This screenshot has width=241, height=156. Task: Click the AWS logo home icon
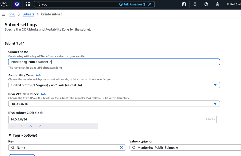(x=4, y=4)
